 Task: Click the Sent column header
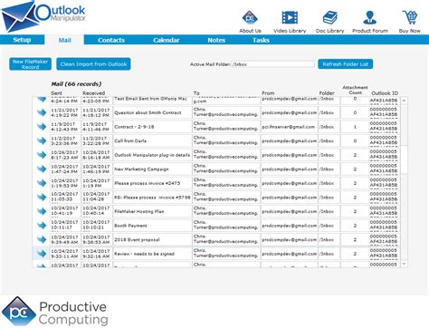pos(56,93)
